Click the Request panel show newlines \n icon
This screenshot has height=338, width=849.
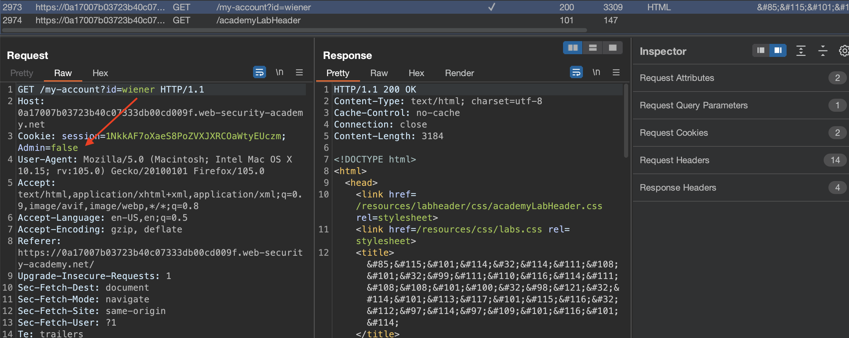point(279,72)
